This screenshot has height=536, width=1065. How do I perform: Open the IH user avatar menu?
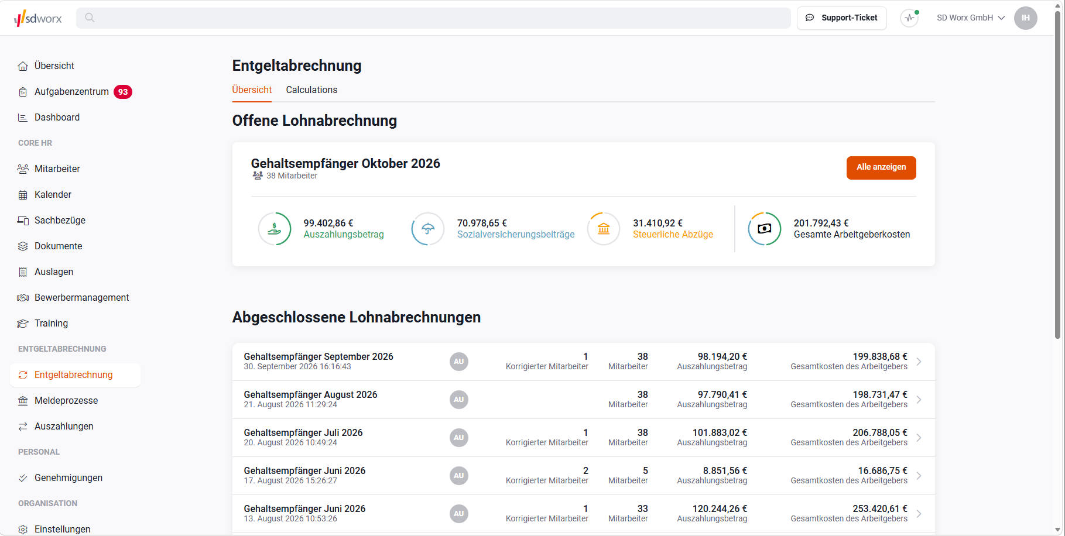1026,18
